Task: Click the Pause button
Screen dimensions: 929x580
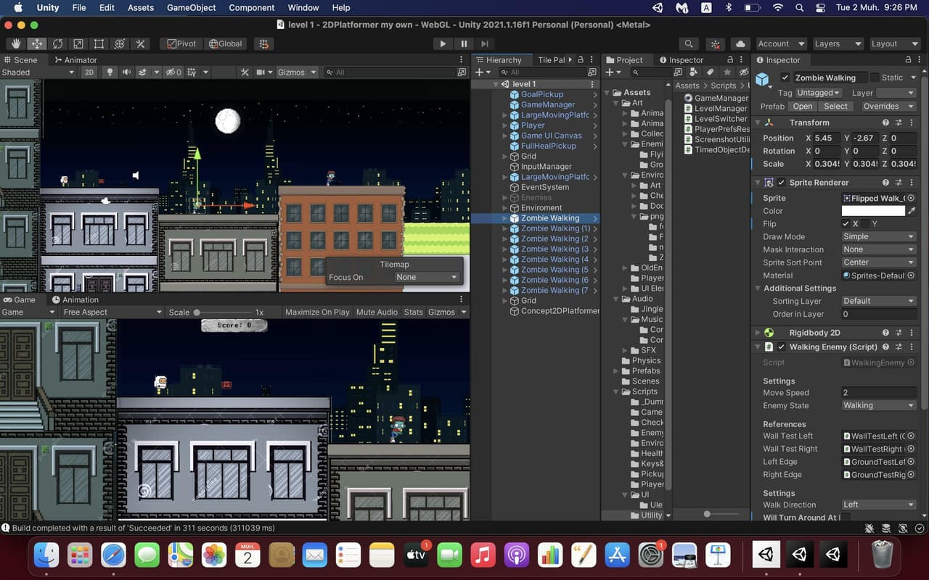Action: [x=464, y=43]
